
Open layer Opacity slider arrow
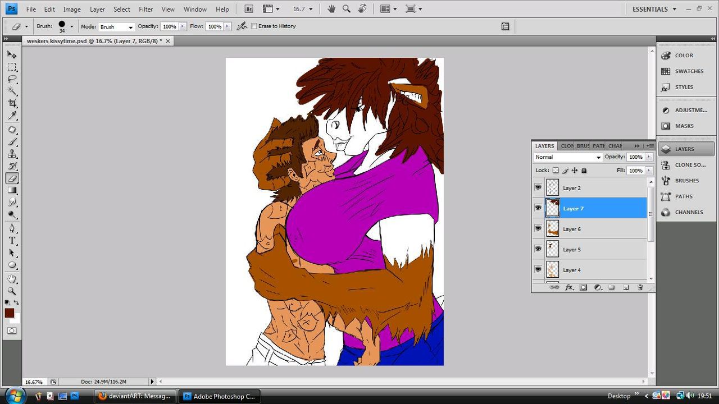pos(649,157)
